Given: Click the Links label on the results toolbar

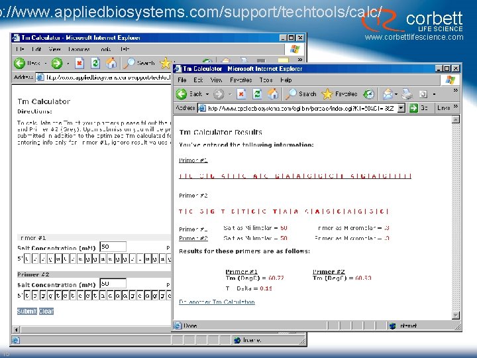Looking at the screenshot, I should [x=443, y=108].
